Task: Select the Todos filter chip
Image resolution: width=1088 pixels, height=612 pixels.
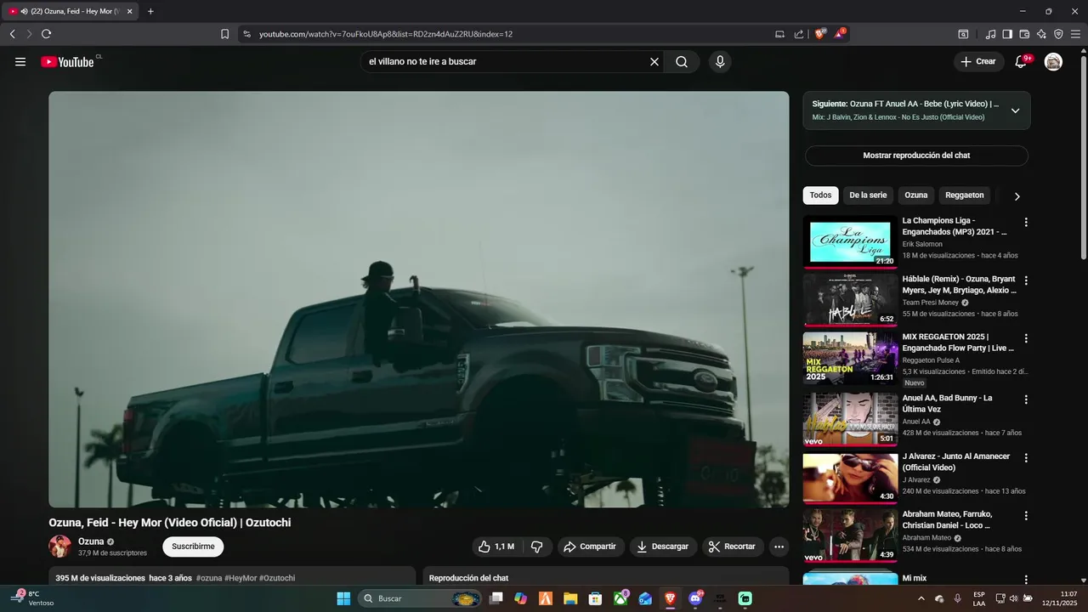Action: [x=820, y=195]
